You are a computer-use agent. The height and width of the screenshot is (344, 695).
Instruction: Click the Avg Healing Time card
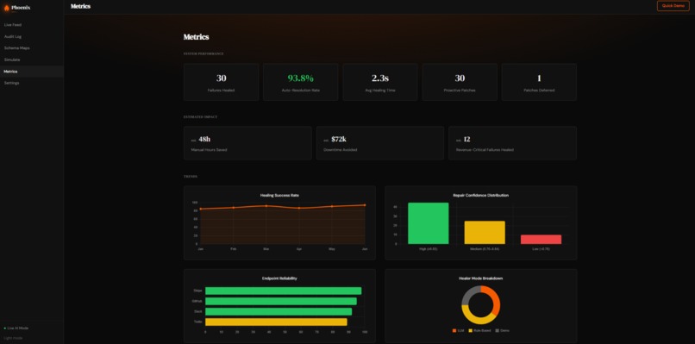pos(380,82)
